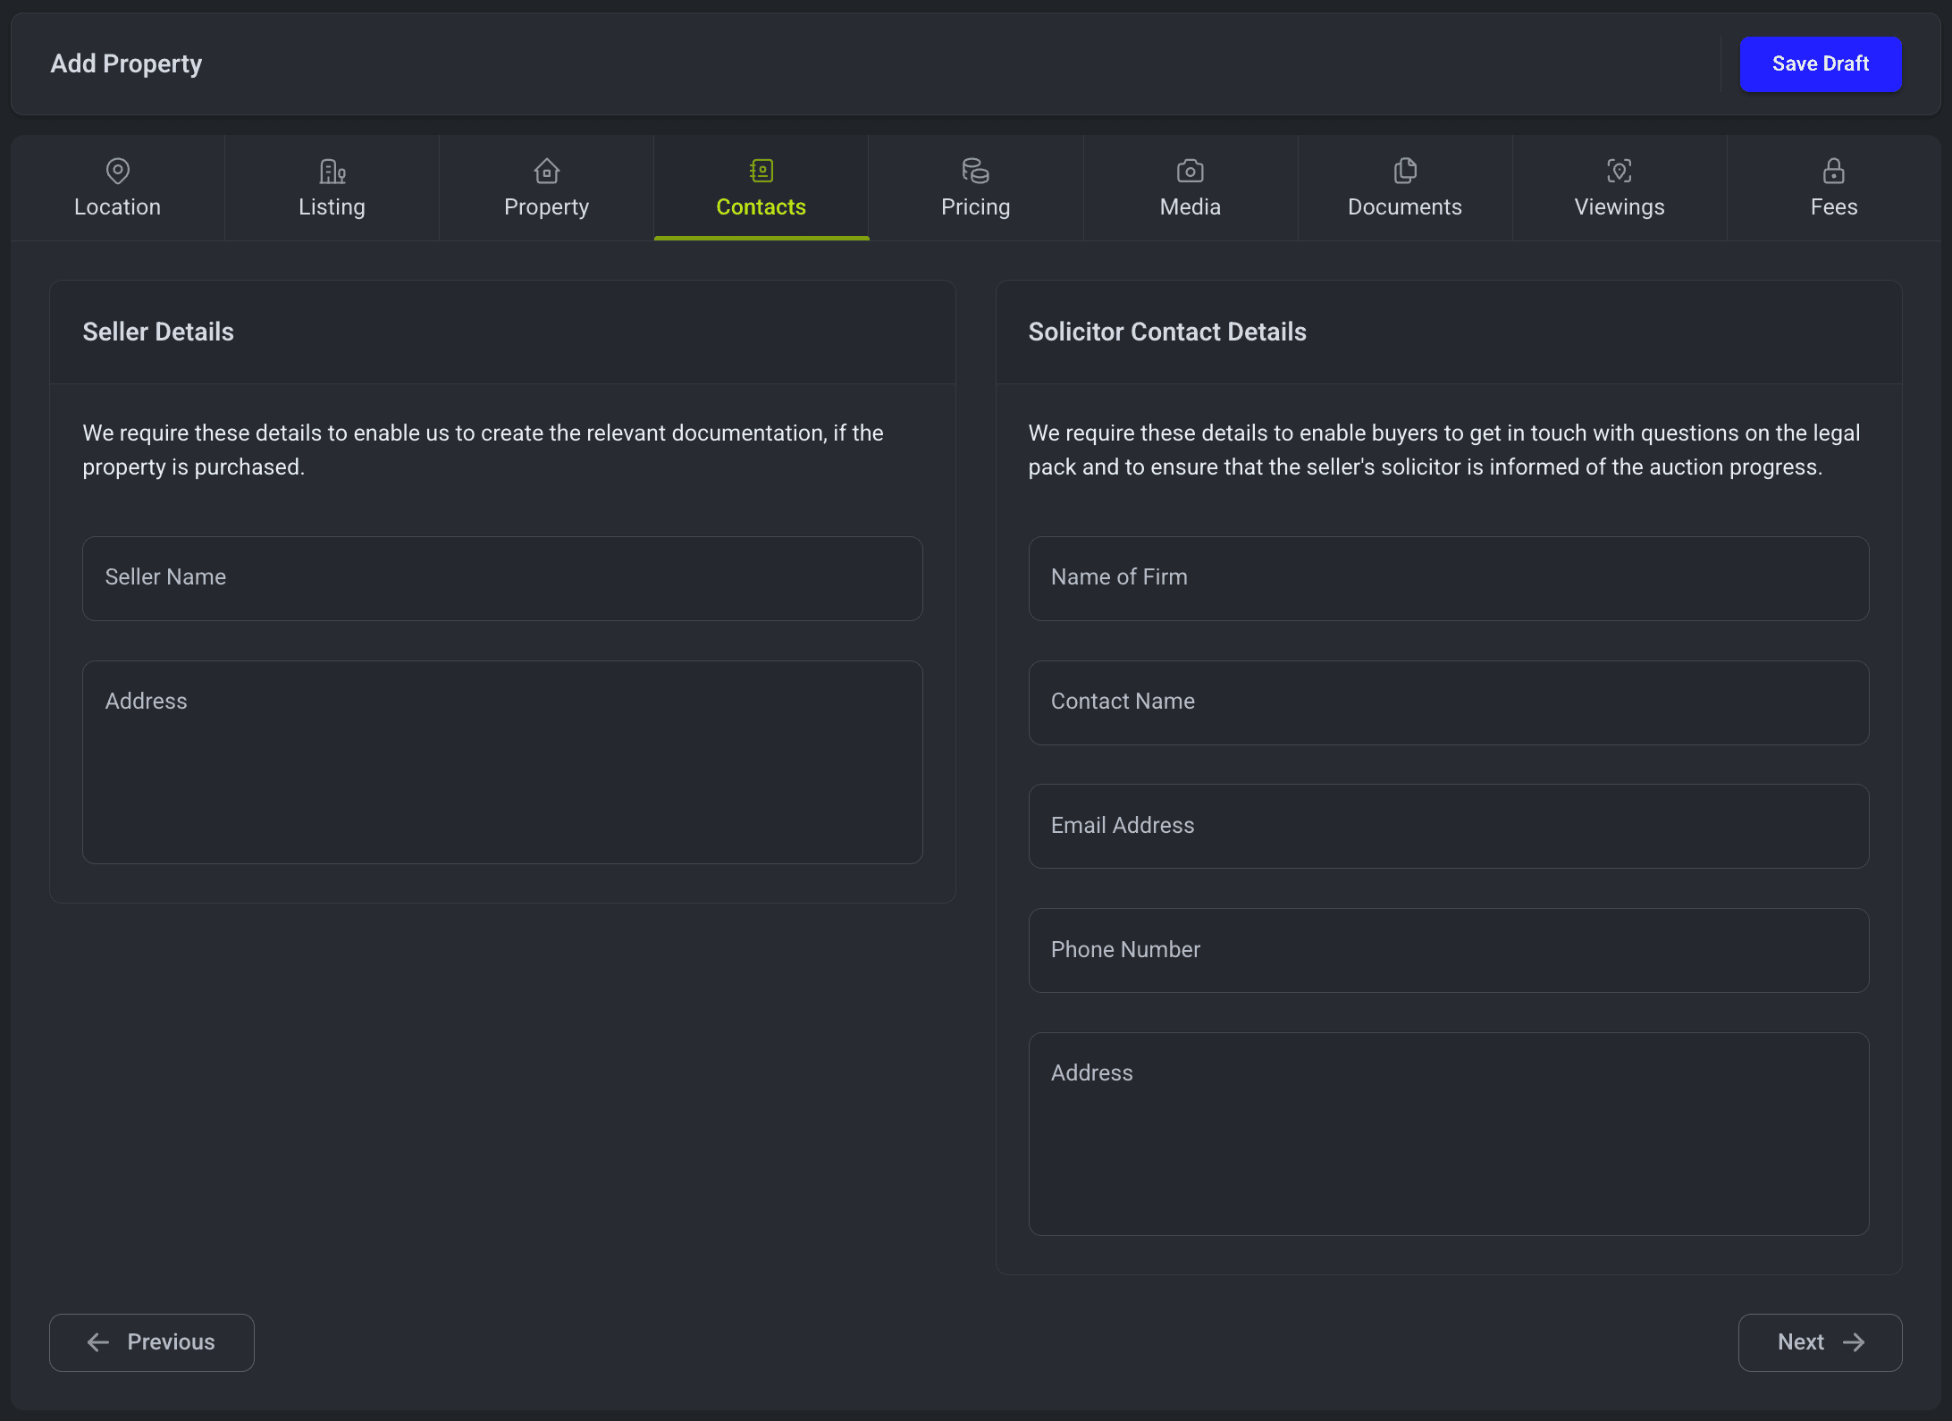The height and width of the screenshot is (1421, 1952).
Task: Click the Add Property title
Action: coord(126,63)
